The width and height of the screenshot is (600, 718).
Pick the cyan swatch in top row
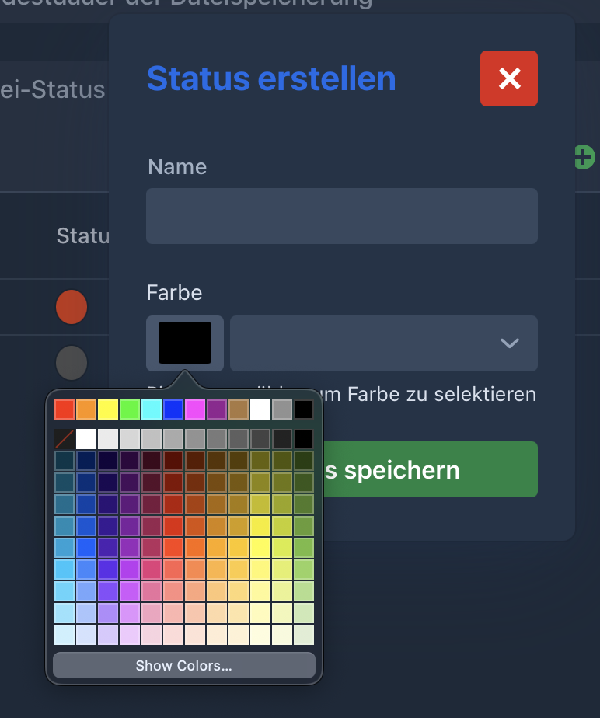coord(152,409)
